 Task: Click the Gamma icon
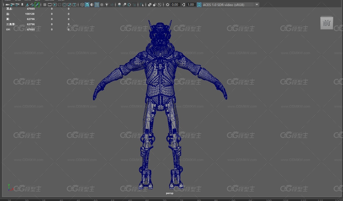pyautogui.click(x=183, y=5)
